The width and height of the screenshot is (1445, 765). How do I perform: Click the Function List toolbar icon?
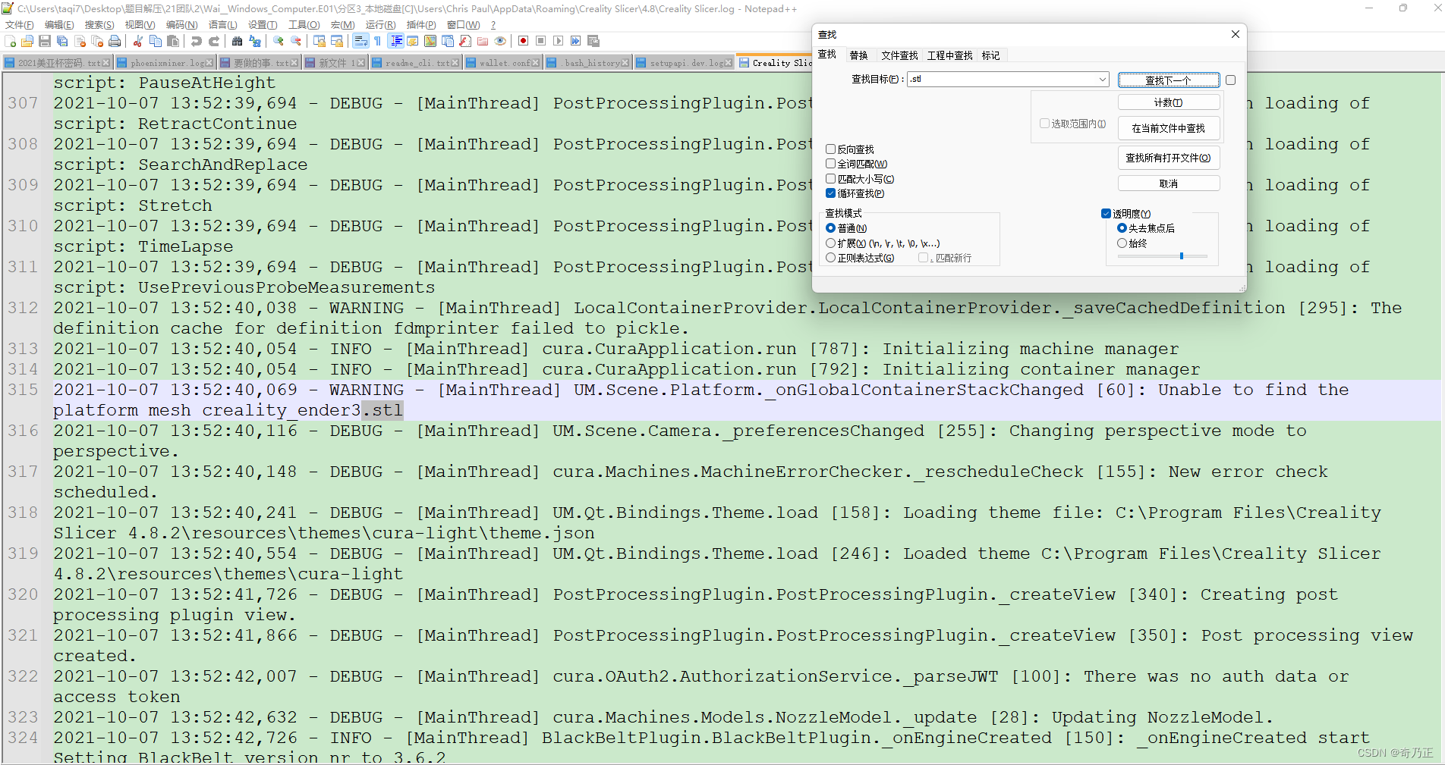[x=465, y=41]
